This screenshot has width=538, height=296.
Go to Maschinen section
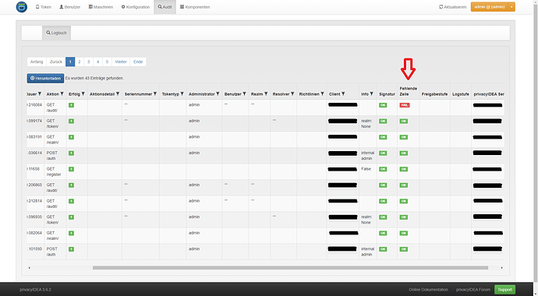point(101,7)
